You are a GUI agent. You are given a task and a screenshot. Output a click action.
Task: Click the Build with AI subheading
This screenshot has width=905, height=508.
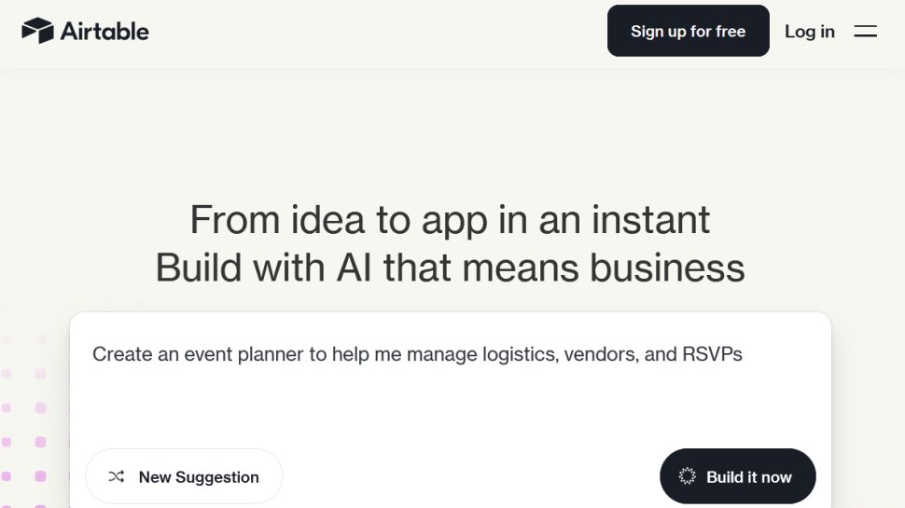pyautogui.click(x=450, y=268)
